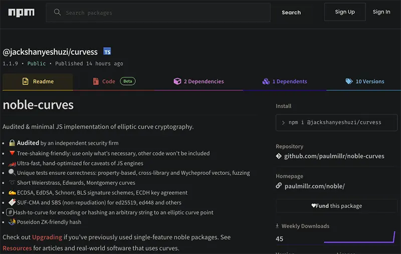Screen dimensions: 401x254
Task: Click the writing hand ECDSA icon
Action: [x=12, y=192]
